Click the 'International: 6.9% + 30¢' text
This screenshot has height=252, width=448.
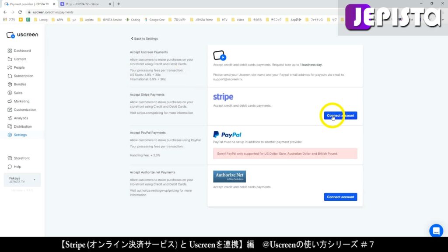[148, 79]
